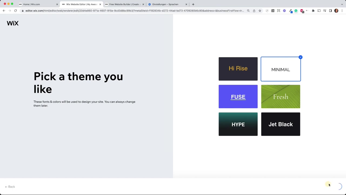Select the FUSE theme
The image size is (346, 195).
tap(238, 96)
